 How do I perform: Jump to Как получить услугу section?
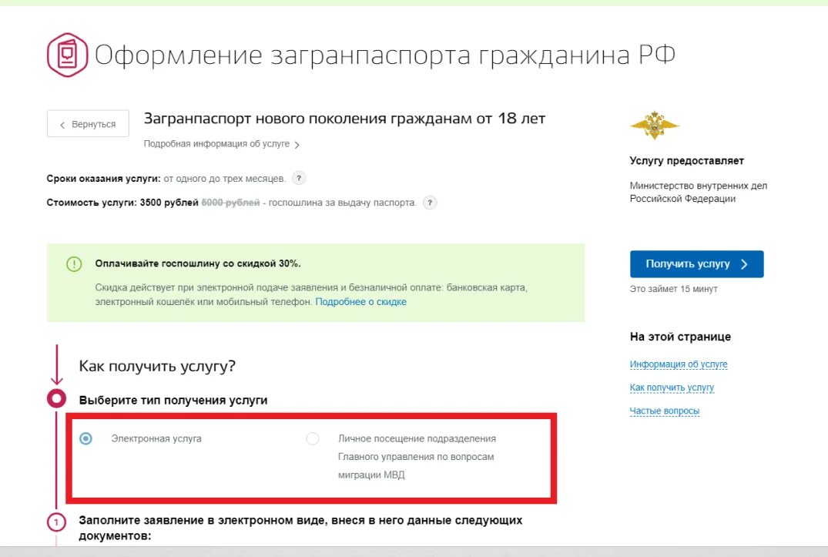[672, 388]
